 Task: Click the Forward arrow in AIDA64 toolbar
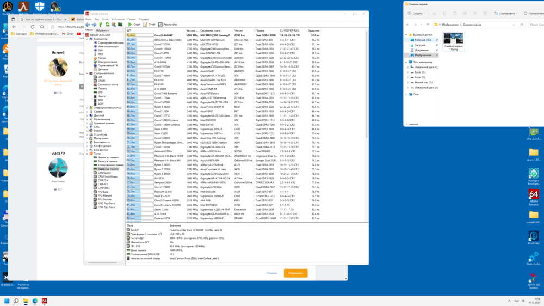94,25
